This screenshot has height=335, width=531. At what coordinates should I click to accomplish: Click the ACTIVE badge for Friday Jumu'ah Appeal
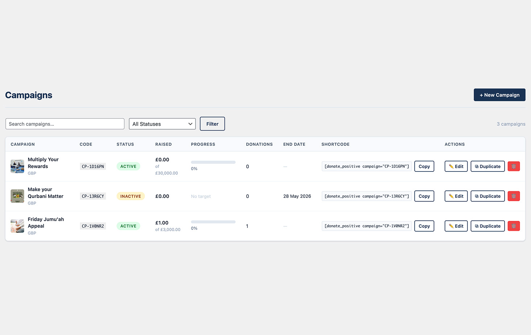128,226
